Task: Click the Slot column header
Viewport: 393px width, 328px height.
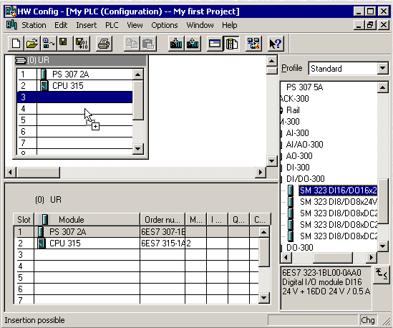Action: click(x=24, y=220)
